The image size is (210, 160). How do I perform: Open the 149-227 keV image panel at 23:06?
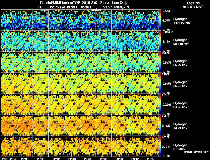119,20
